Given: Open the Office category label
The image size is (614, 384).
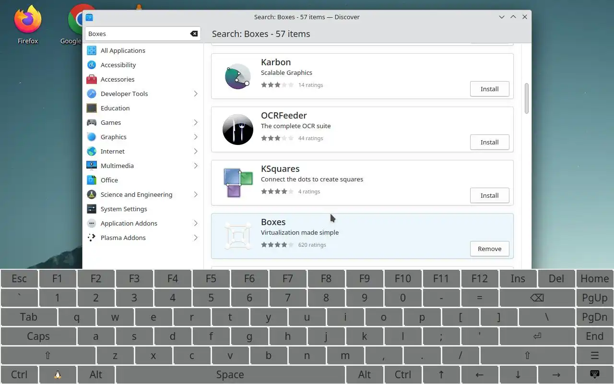Looking at the screenshot, I should click(109, 180).
